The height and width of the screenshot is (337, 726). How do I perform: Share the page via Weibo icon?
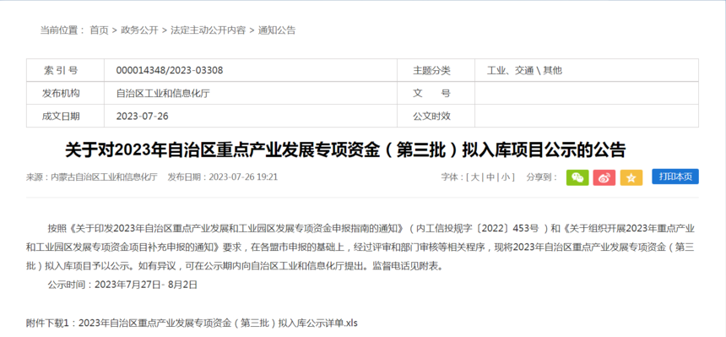[604, 177]
